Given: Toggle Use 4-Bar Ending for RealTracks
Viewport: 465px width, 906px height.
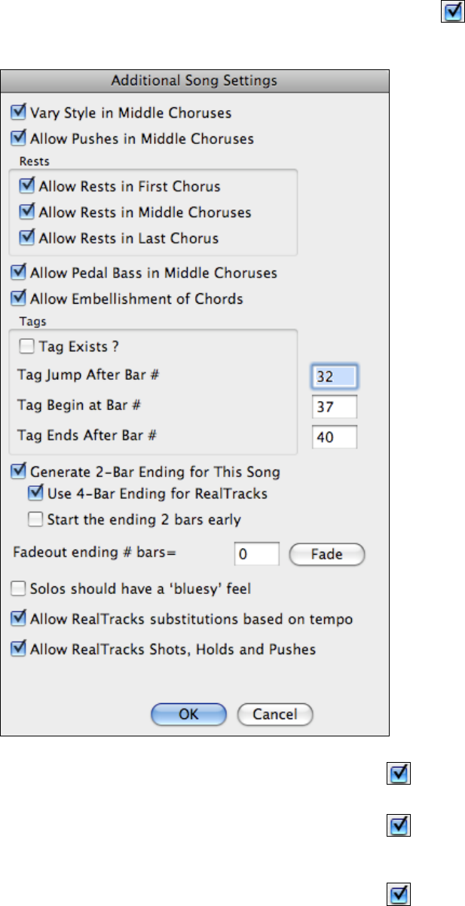Looking at the screenshot, I should pos(34,494).
